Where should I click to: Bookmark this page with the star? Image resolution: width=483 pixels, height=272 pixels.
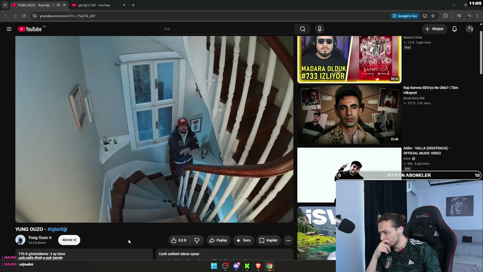coord(433,16)
